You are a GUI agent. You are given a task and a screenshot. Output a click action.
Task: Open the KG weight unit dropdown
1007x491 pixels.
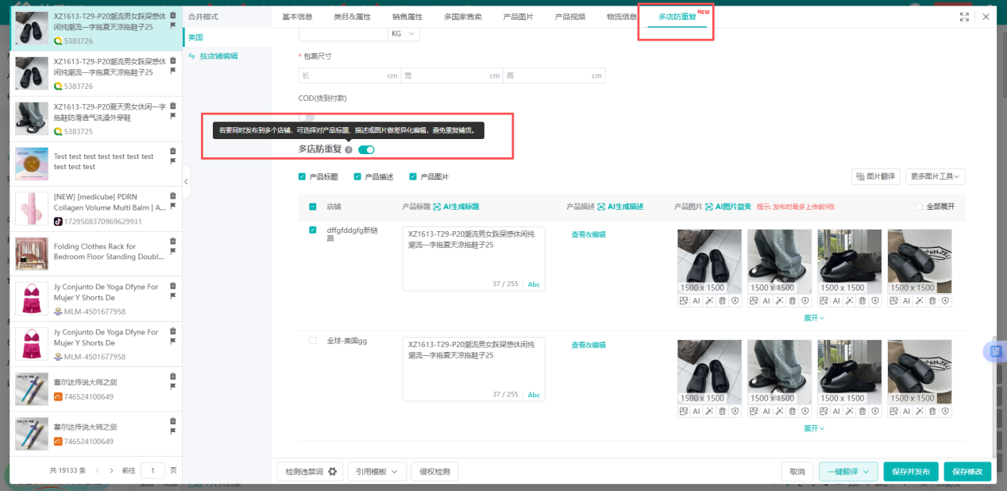point(403,34)
